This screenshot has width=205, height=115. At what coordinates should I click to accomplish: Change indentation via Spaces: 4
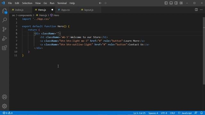[x=153, y=113]
